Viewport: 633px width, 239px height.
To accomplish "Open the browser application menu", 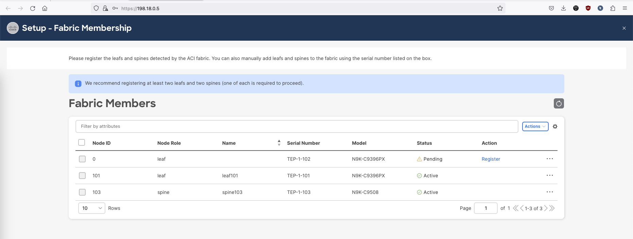I will 625,8.
